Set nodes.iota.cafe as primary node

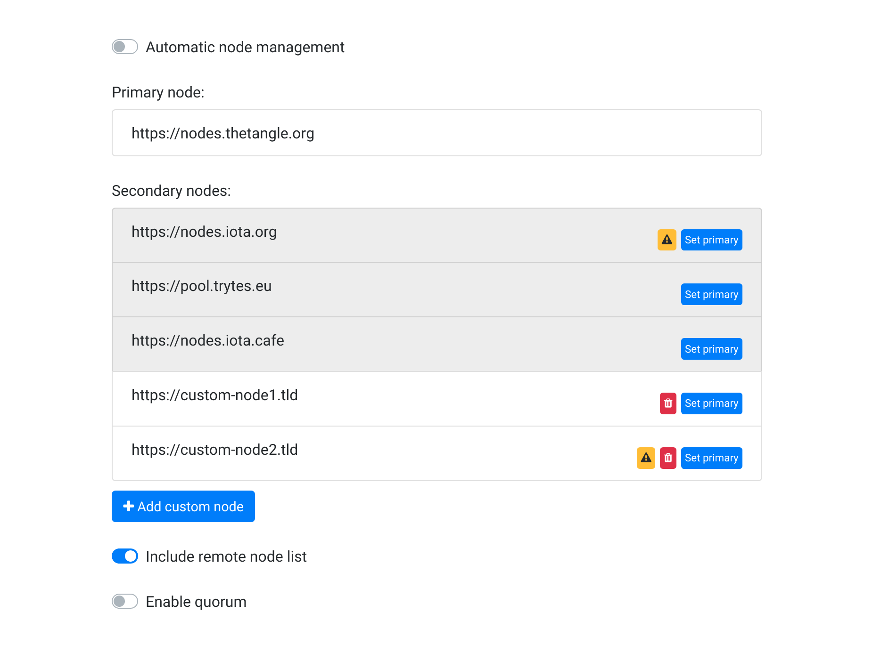[x=711, y=349]
